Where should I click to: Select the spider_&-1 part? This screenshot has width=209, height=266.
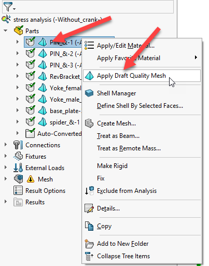pos(65,122)
